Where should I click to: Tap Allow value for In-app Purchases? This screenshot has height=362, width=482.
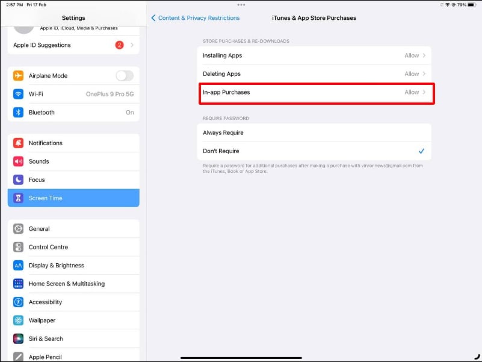point(412,92)
